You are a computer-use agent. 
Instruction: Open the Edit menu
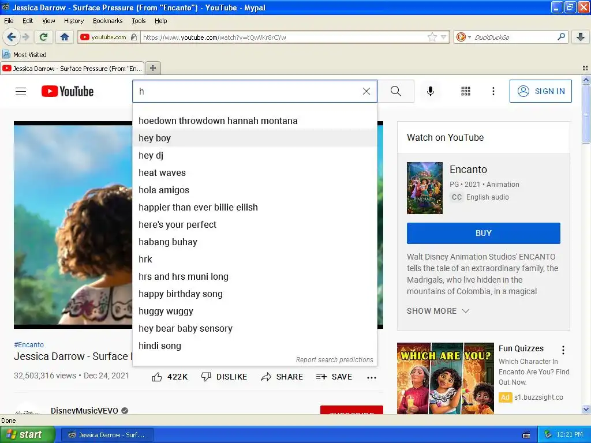(x=28, y=21)
